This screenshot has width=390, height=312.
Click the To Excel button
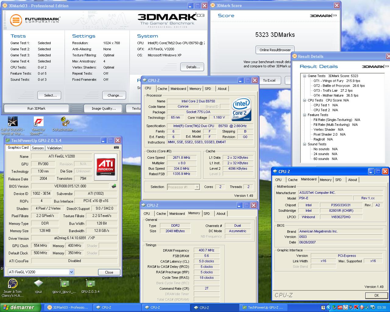click(269, 80)
